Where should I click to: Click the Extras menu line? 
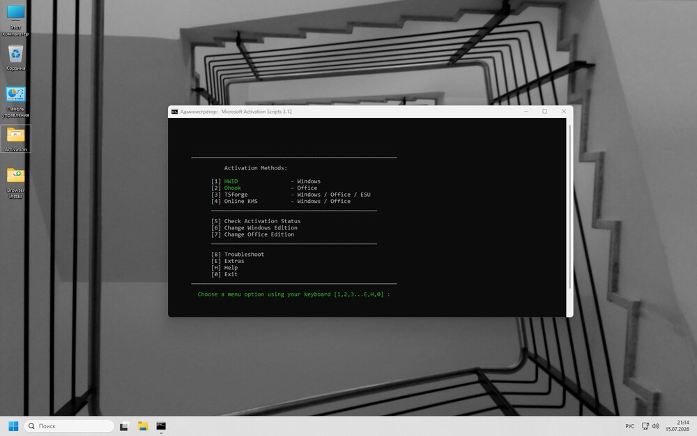click(228, 261)
